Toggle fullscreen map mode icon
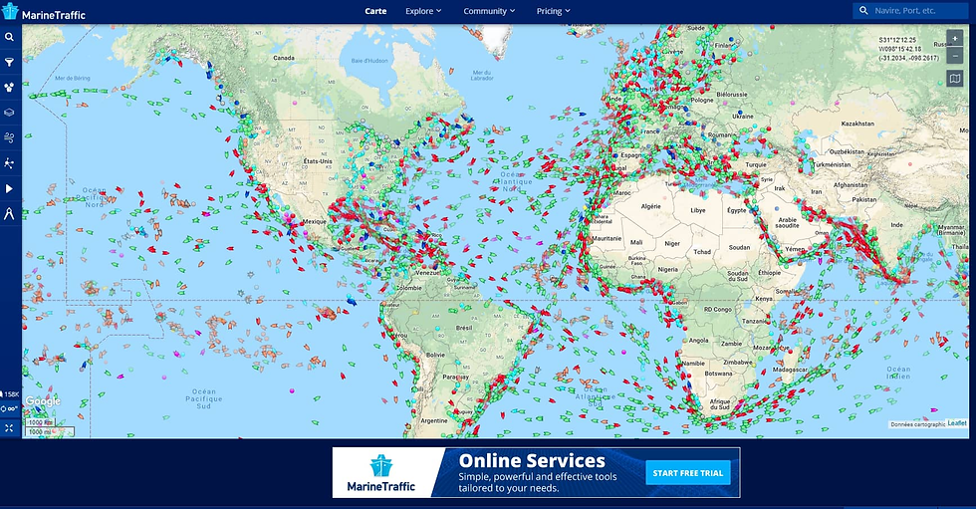 [9, 428]
